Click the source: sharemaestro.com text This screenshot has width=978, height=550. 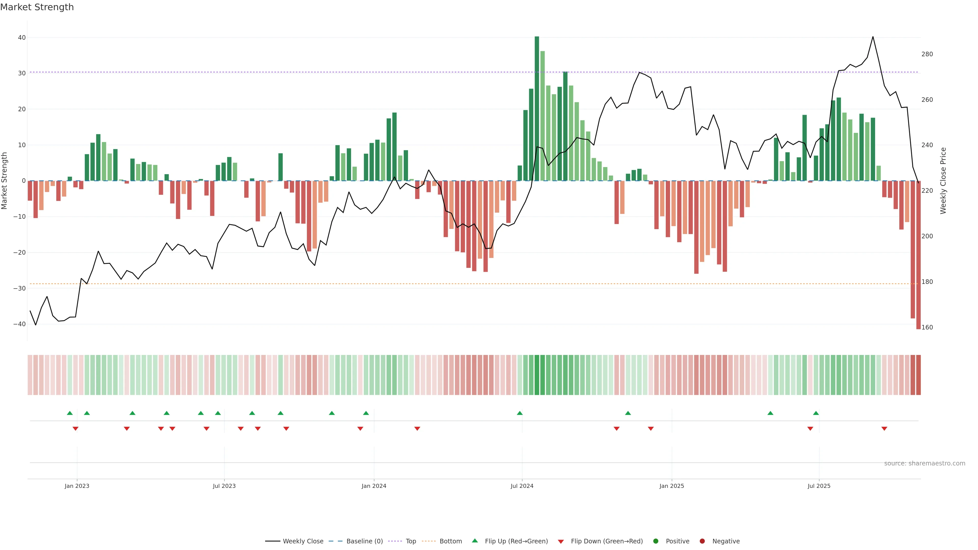[925, 463]
